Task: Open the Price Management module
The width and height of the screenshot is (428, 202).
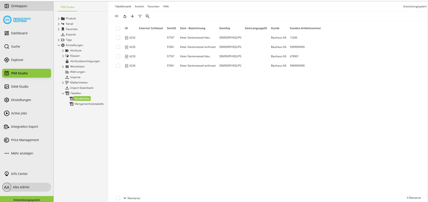Action: pyautogui.click(x=25, y=140)
